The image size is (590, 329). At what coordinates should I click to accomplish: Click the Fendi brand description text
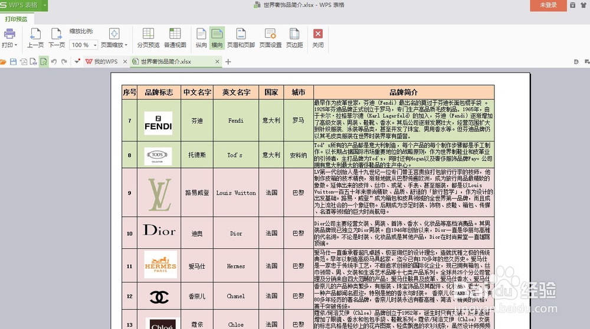[404, 119]
